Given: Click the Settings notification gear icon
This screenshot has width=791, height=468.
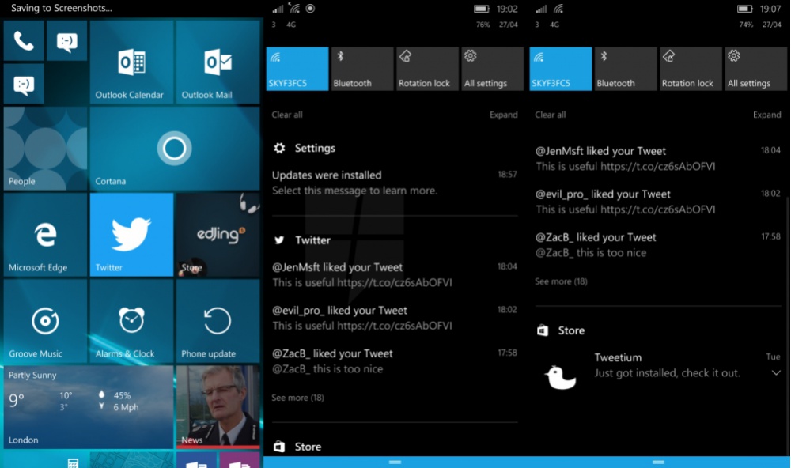Looking at the screenshot, I should pyautogui.click(x=279, y=148).
